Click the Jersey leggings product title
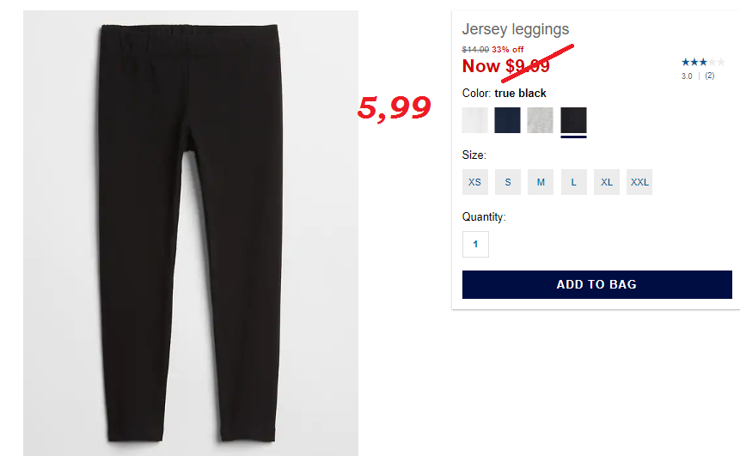The height and width of the screenshot is (456, 740). click(516, 29)
